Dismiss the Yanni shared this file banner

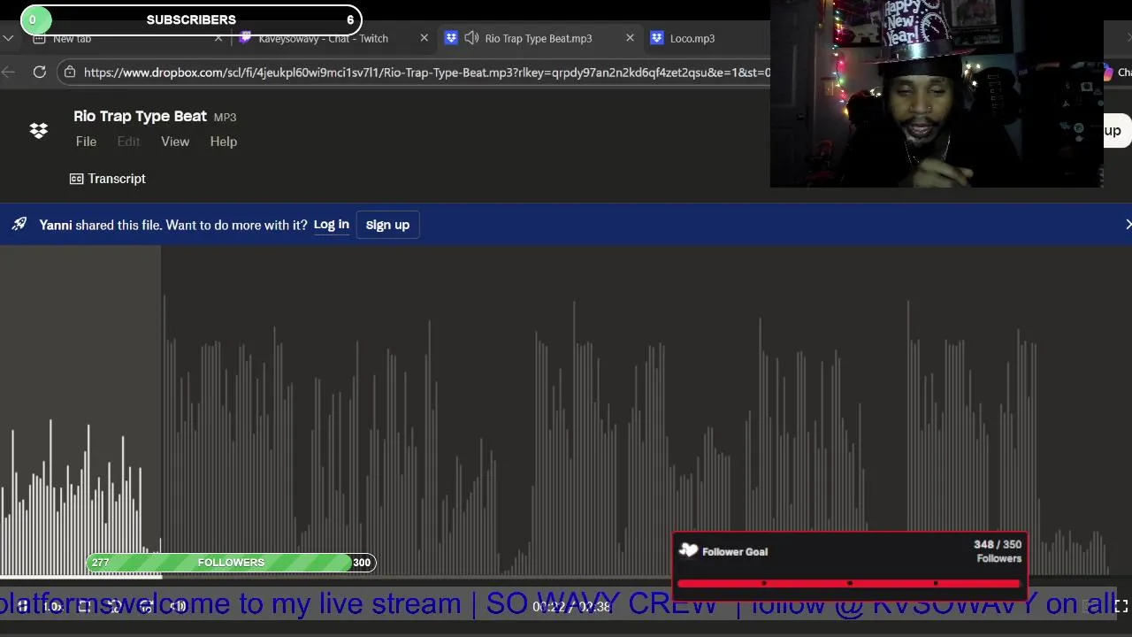[x=1127, y=225]
